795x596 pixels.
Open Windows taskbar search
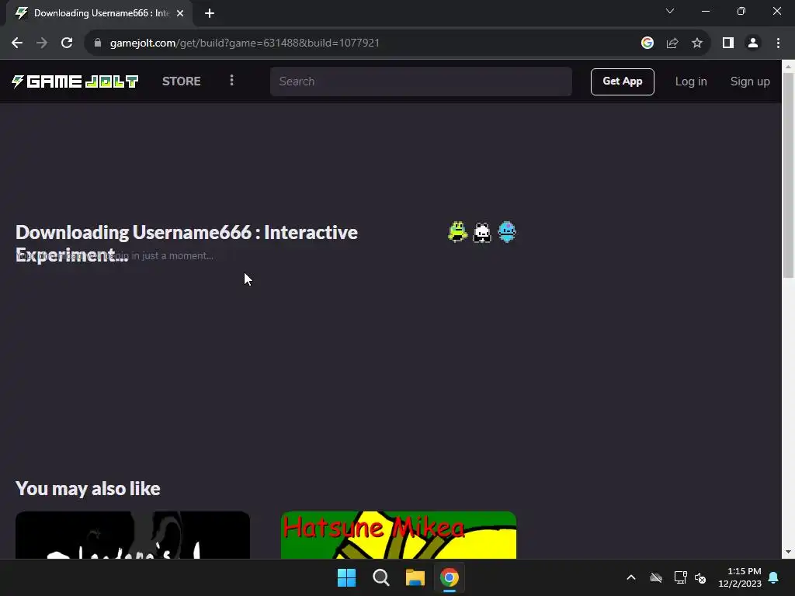tap(380, 577)
